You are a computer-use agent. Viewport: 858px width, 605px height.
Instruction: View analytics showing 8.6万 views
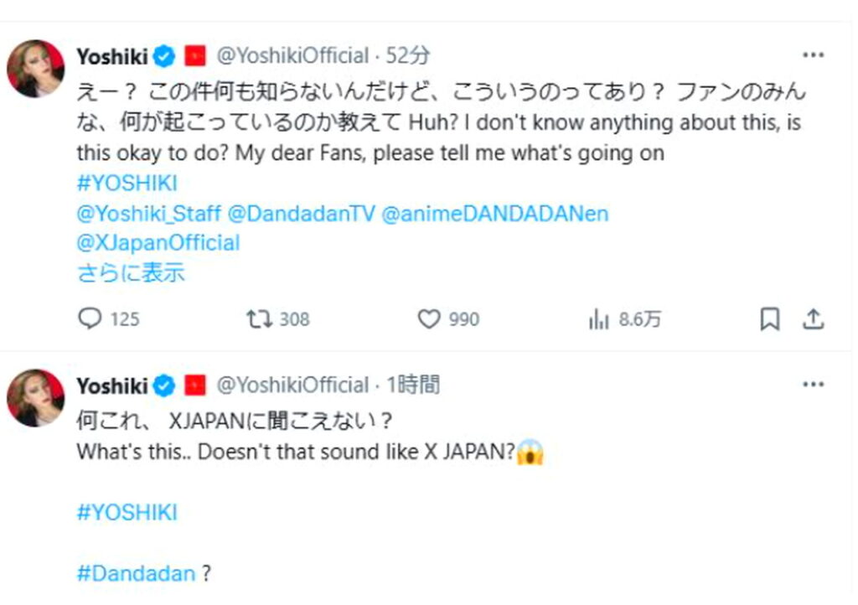(x=599, y=319)
